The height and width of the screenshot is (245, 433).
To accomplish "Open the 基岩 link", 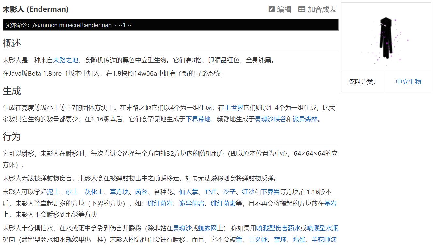I will (331, 203).
